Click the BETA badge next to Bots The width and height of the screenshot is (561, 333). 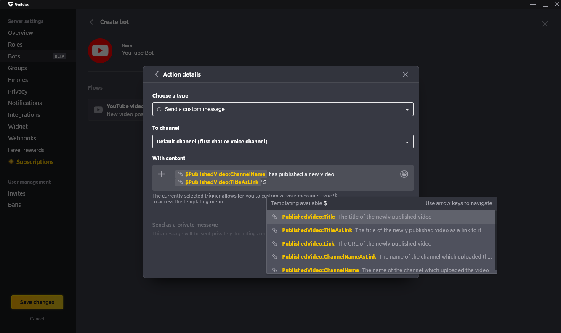60,56
